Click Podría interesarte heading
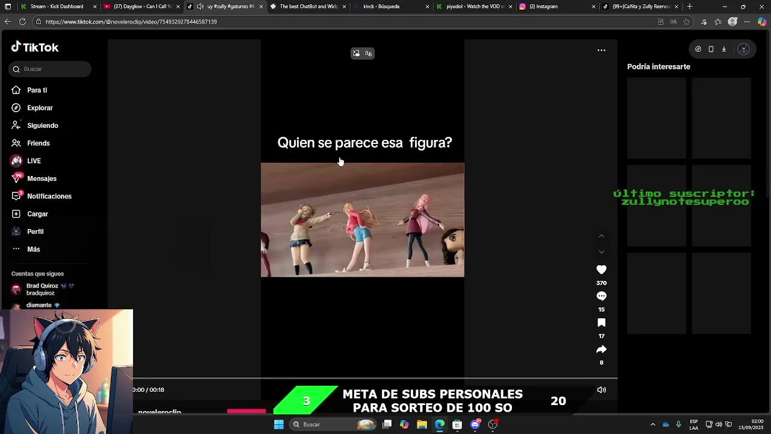 point(658,67)
